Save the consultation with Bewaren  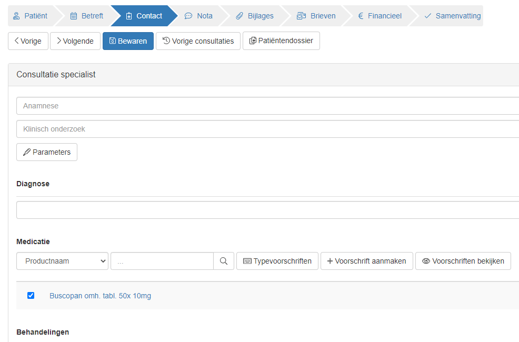128,41
